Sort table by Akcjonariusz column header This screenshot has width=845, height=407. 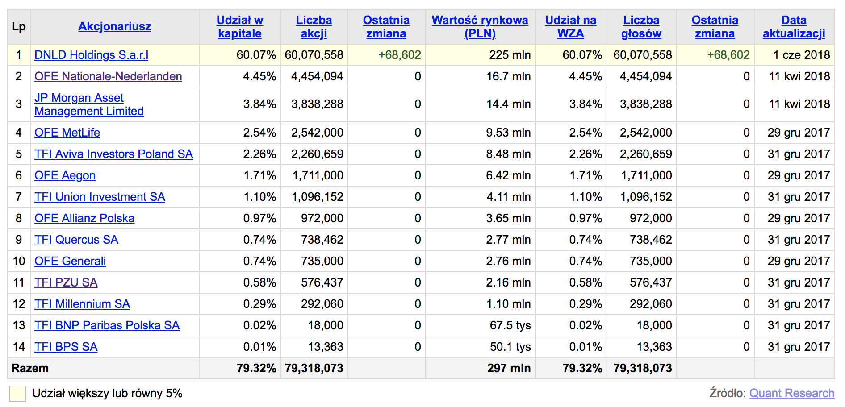pos(115,27)
